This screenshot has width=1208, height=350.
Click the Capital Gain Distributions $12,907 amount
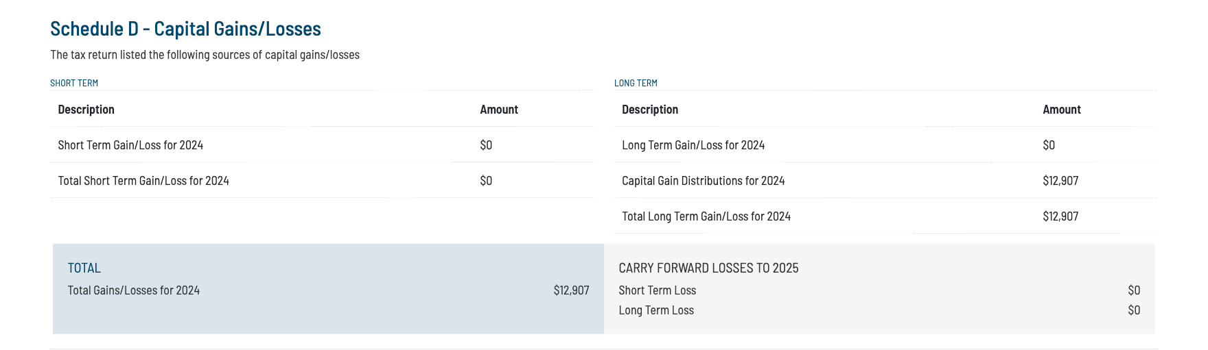(1060, 181)
